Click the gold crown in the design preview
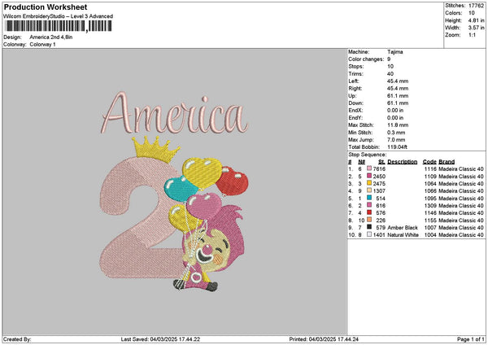This screenshot has height=345, width=488. tap(155, 150)
